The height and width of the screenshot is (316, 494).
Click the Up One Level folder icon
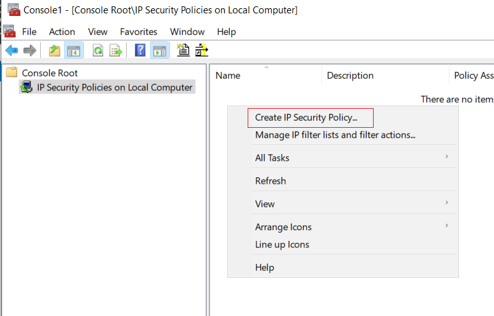pyautogui.click(x=55, y=50)
